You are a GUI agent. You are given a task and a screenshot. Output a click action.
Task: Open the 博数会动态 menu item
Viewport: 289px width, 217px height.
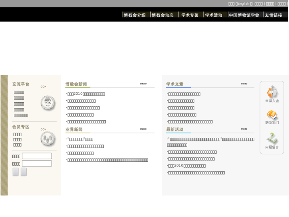tap(163, 15)
